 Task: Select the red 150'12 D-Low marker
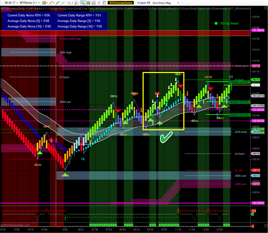point(255,170)
